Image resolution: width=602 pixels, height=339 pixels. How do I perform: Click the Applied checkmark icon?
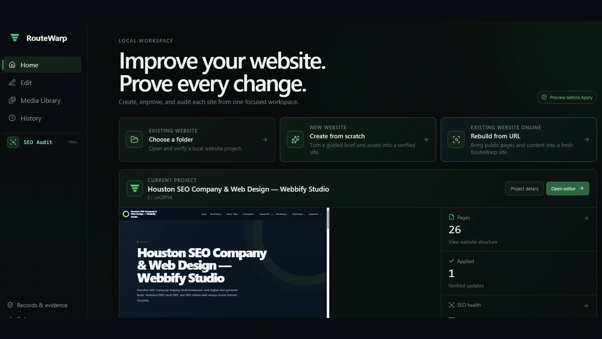point(451,261)
